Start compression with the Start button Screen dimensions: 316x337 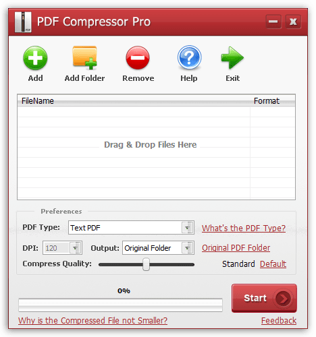tap(264, 298)
